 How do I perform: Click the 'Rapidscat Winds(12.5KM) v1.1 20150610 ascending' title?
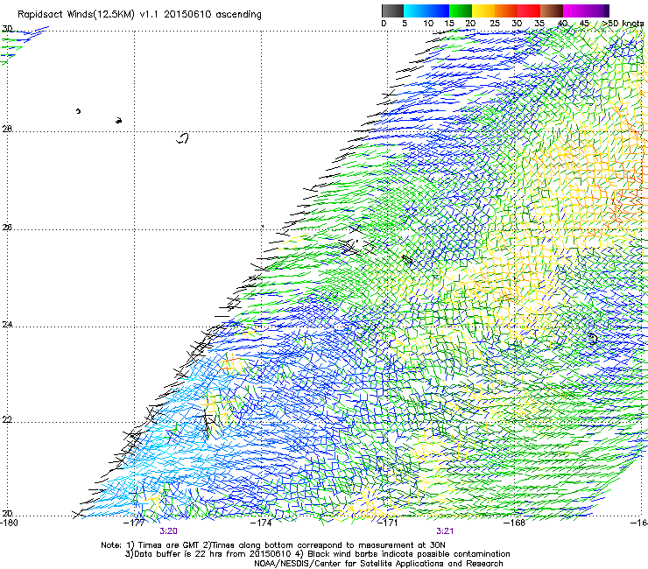tap(139, 15)
